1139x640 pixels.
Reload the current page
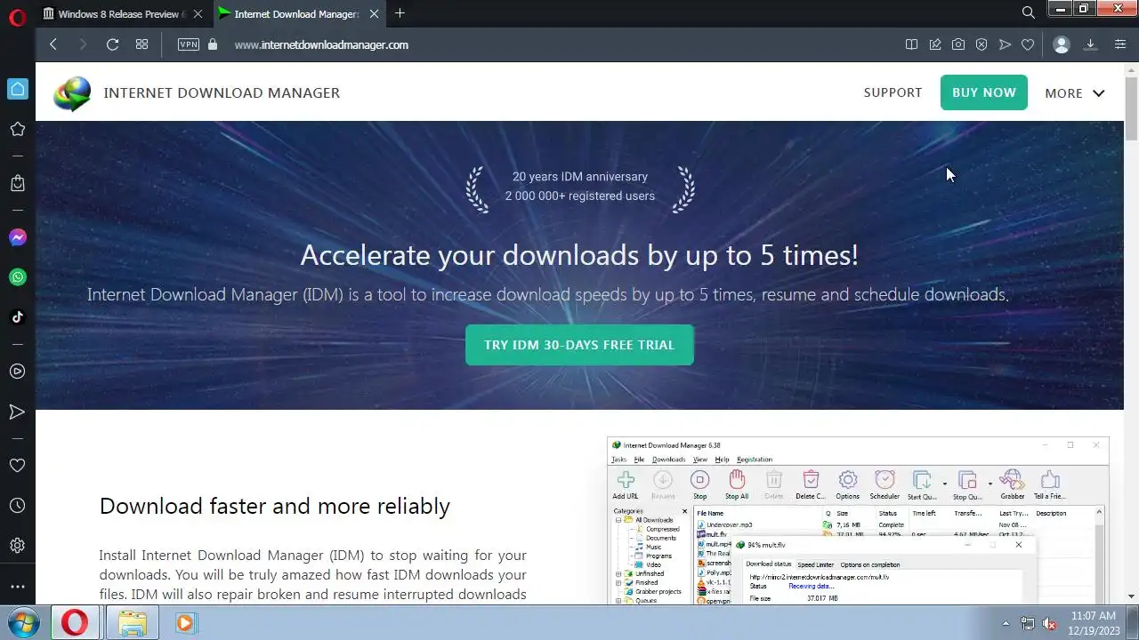click(x=112, y=44)
